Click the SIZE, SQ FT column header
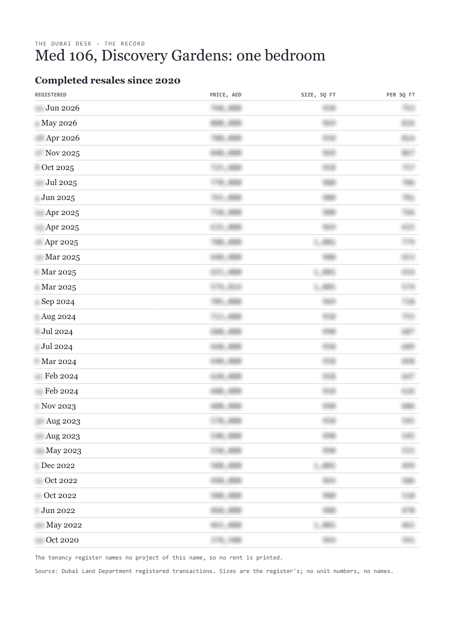455x644 pixels. coord(318,94)
